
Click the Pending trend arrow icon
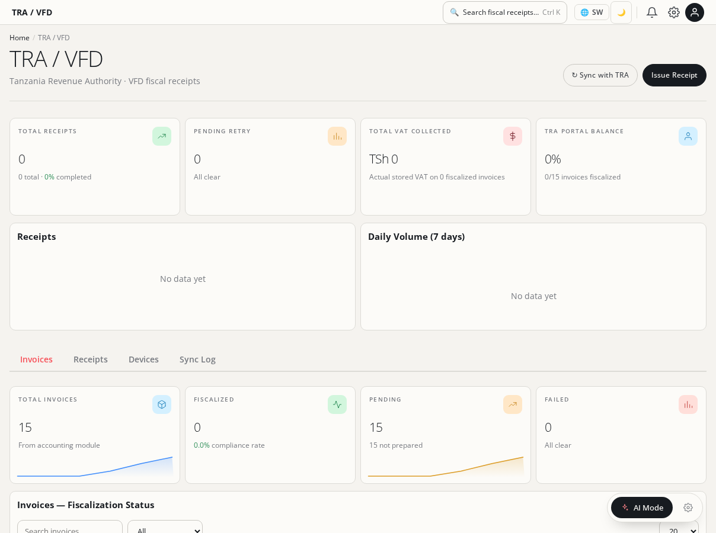pos(513,404)
